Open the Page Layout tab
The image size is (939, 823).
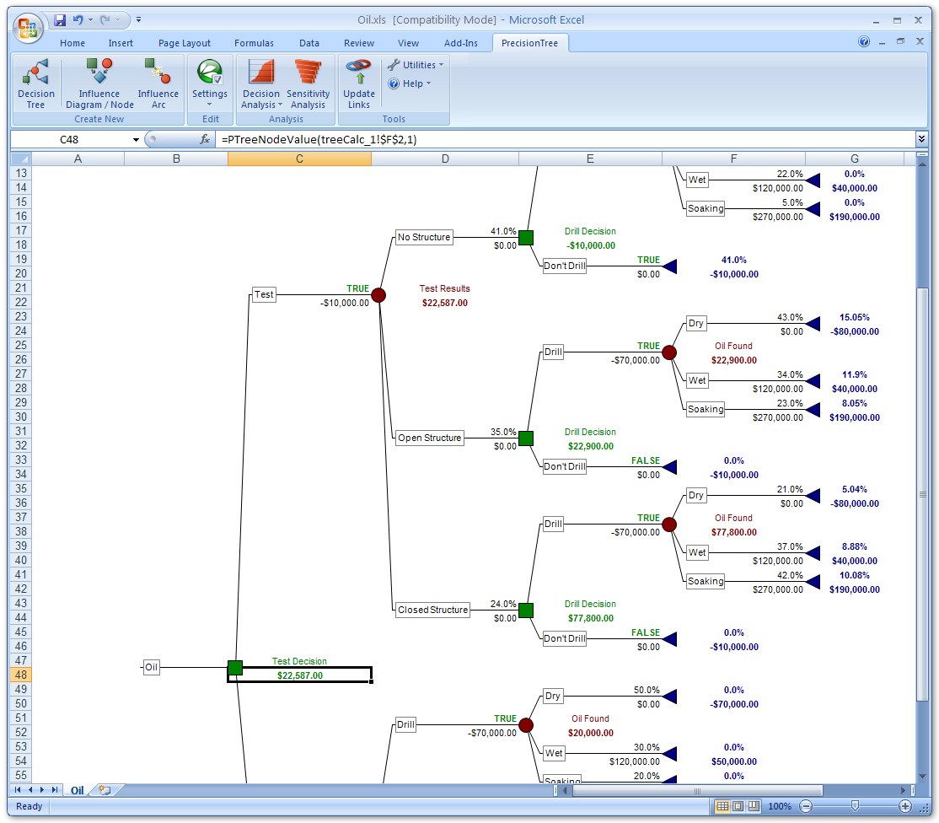[x=185, y=43]
